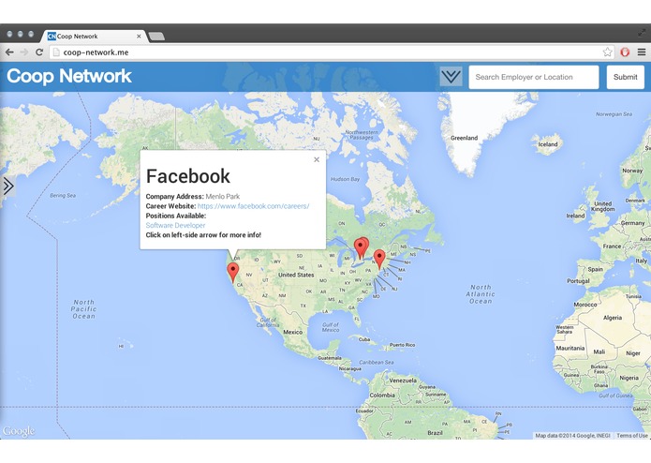Select the California map pin
The image size is (651, 463).
pyautogui.click(x=233, y=272)
